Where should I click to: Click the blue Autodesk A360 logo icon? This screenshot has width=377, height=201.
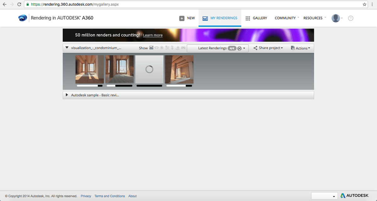pyautogui.click(x=23, y=18)
